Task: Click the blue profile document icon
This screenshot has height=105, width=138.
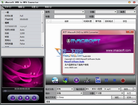Action: click(x=98, y=80)
